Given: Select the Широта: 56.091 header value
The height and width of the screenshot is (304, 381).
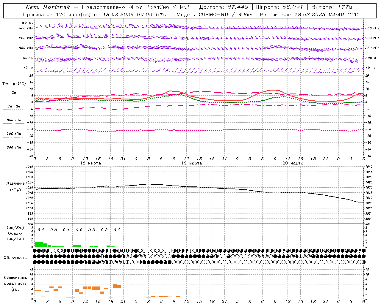Looking at the screenshot, I should 279,7.
